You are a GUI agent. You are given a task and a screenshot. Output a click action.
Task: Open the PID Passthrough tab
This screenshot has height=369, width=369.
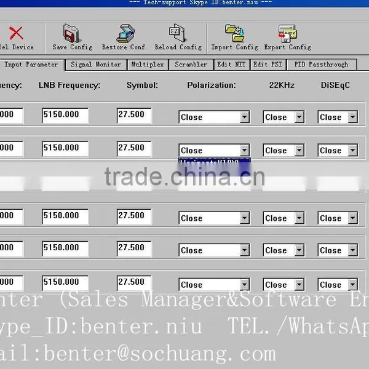pos(322,65)
